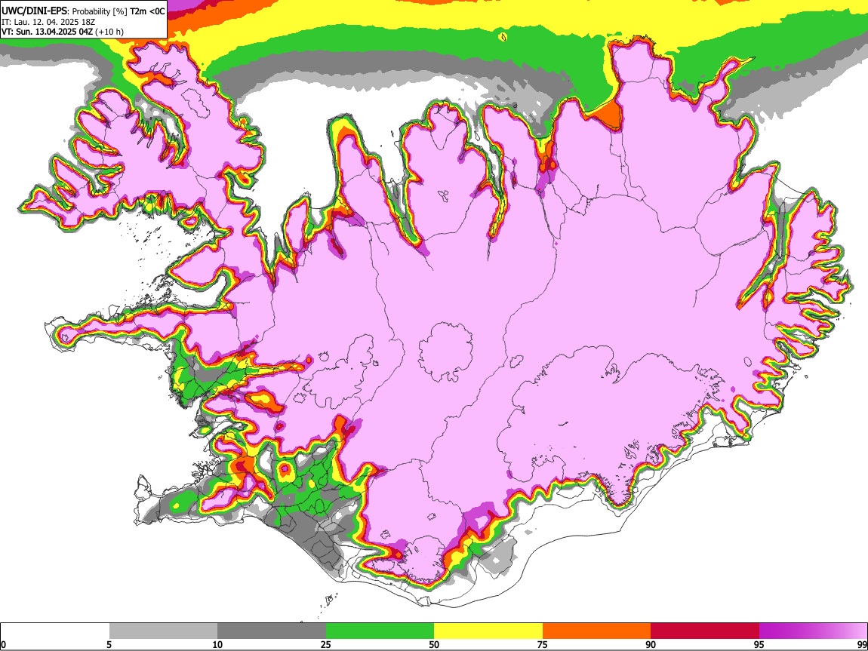Image resolution: width=868 pixels, height=651 pixels.
Task: Click the white 0–5 legend segment
Action: [x=55, y=631]
